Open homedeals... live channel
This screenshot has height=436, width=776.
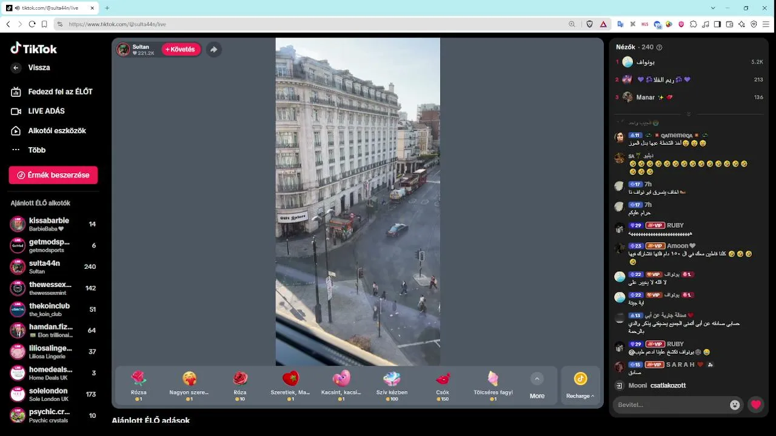pos(53,372)
